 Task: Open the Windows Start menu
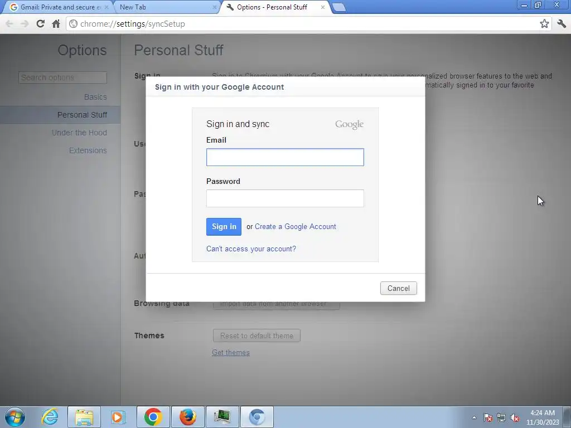pyautogui.click(x=15, y=417)
